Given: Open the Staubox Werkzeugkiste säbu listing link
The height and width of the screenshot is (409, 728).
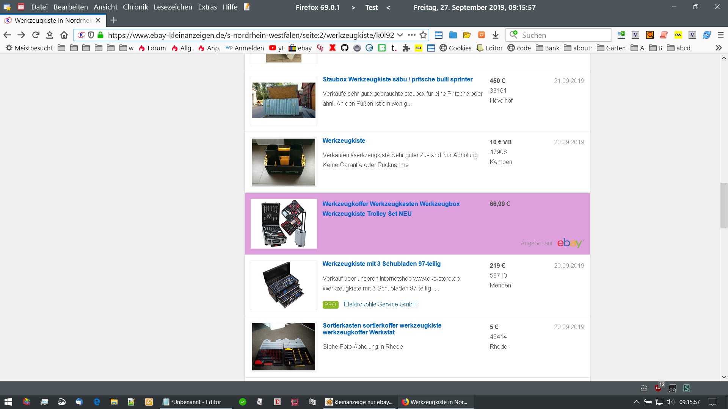Looking at the screenshot, I should [x=397, y=79].
